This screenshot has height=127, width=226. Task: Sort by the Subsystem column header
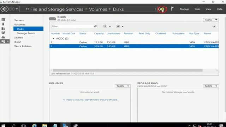[178, 34]
